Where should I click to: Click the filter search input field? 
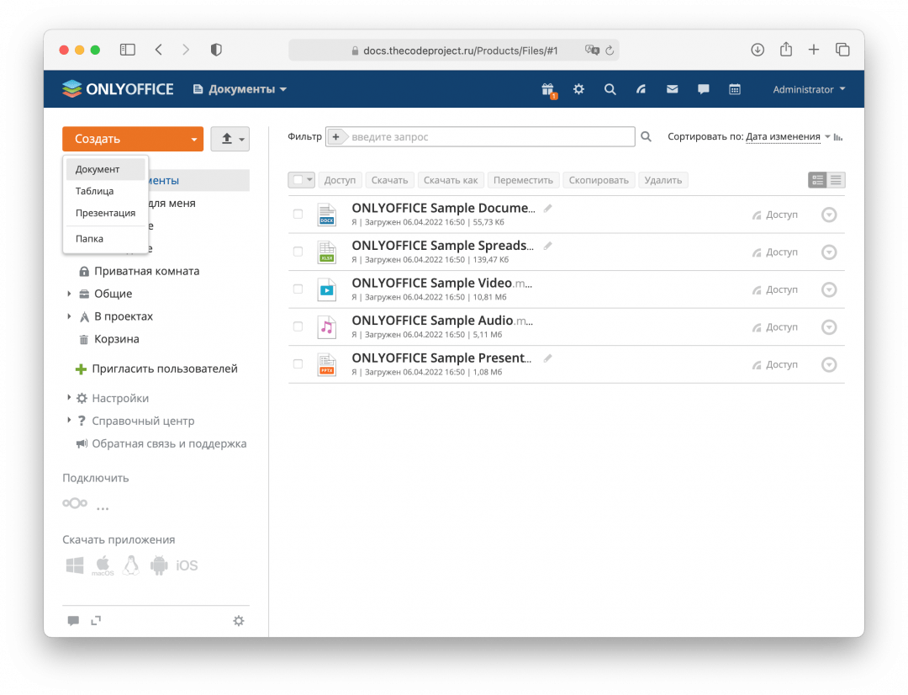[488, 136]
